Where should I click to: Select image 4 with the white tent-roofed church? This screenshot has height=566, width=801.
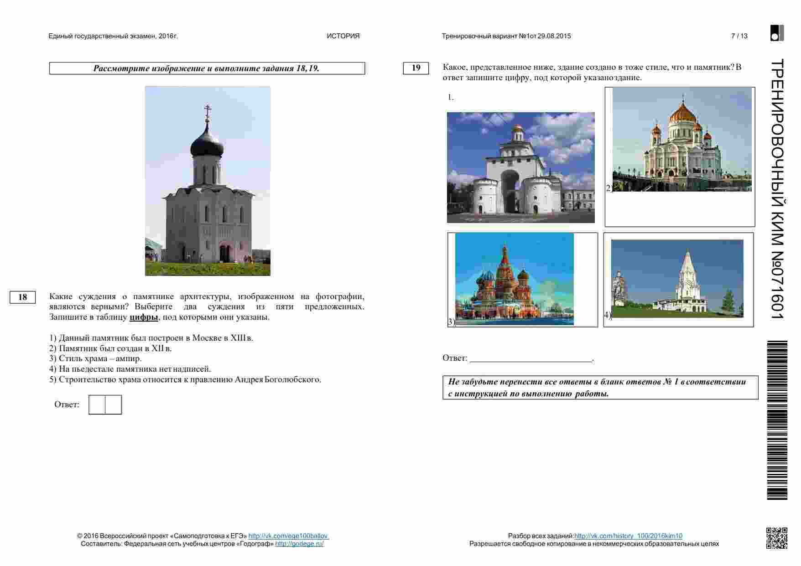tap(677, 278)
